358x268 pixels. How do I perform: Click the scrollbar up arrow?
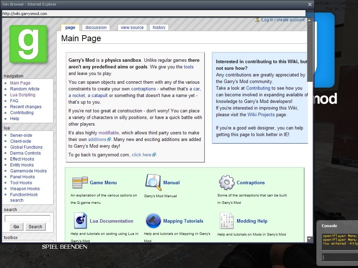click(x=310, y=20)
